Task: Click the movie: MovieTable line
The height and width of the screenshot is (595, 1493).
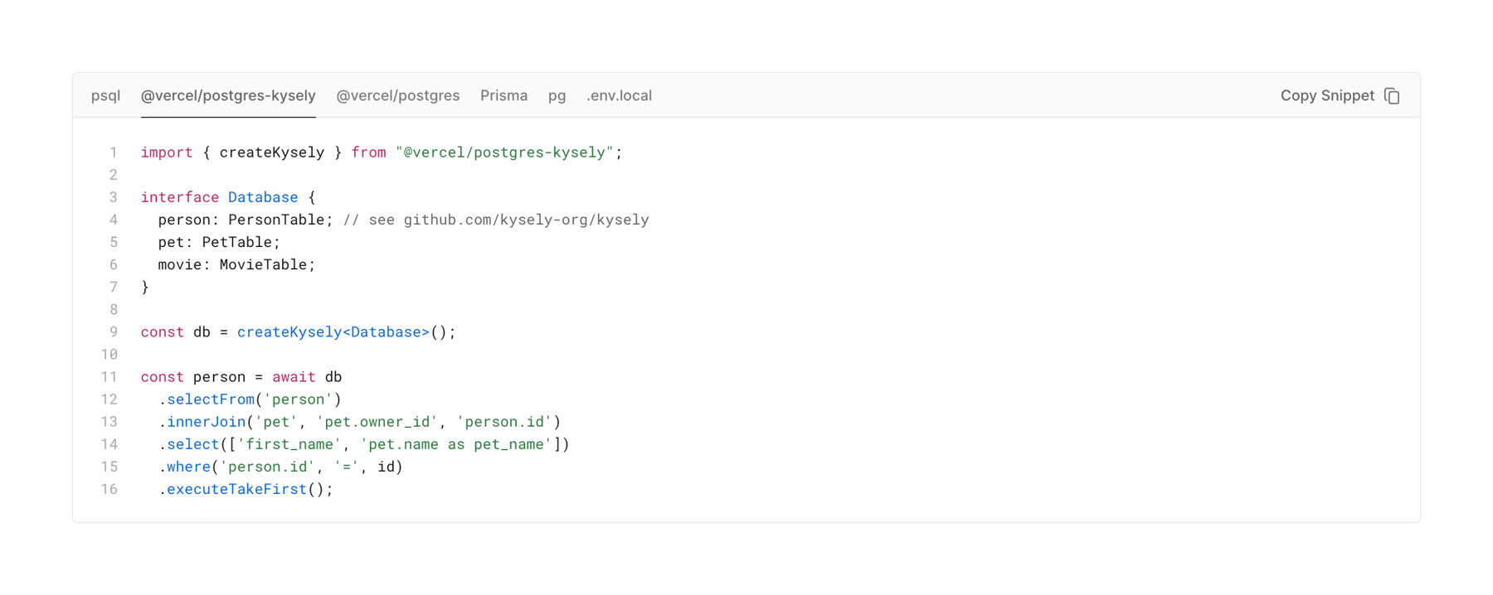Action: [x=236, y=264]
